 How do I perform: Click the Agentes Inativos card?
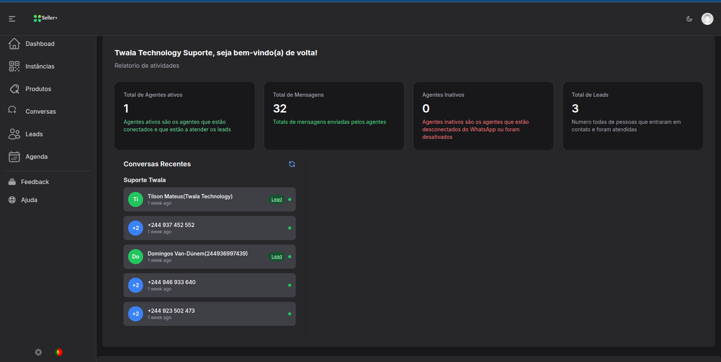pos(483,116)
